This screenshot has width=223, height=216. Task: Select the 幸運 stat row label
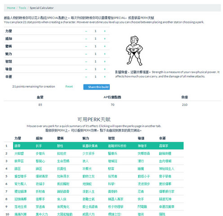point(9,77)
